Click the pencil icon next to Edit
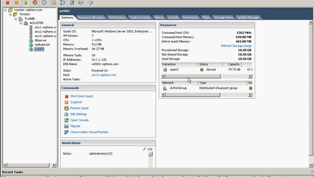The width and height of the screenshot is (314, 177). (x=144, y=149)
